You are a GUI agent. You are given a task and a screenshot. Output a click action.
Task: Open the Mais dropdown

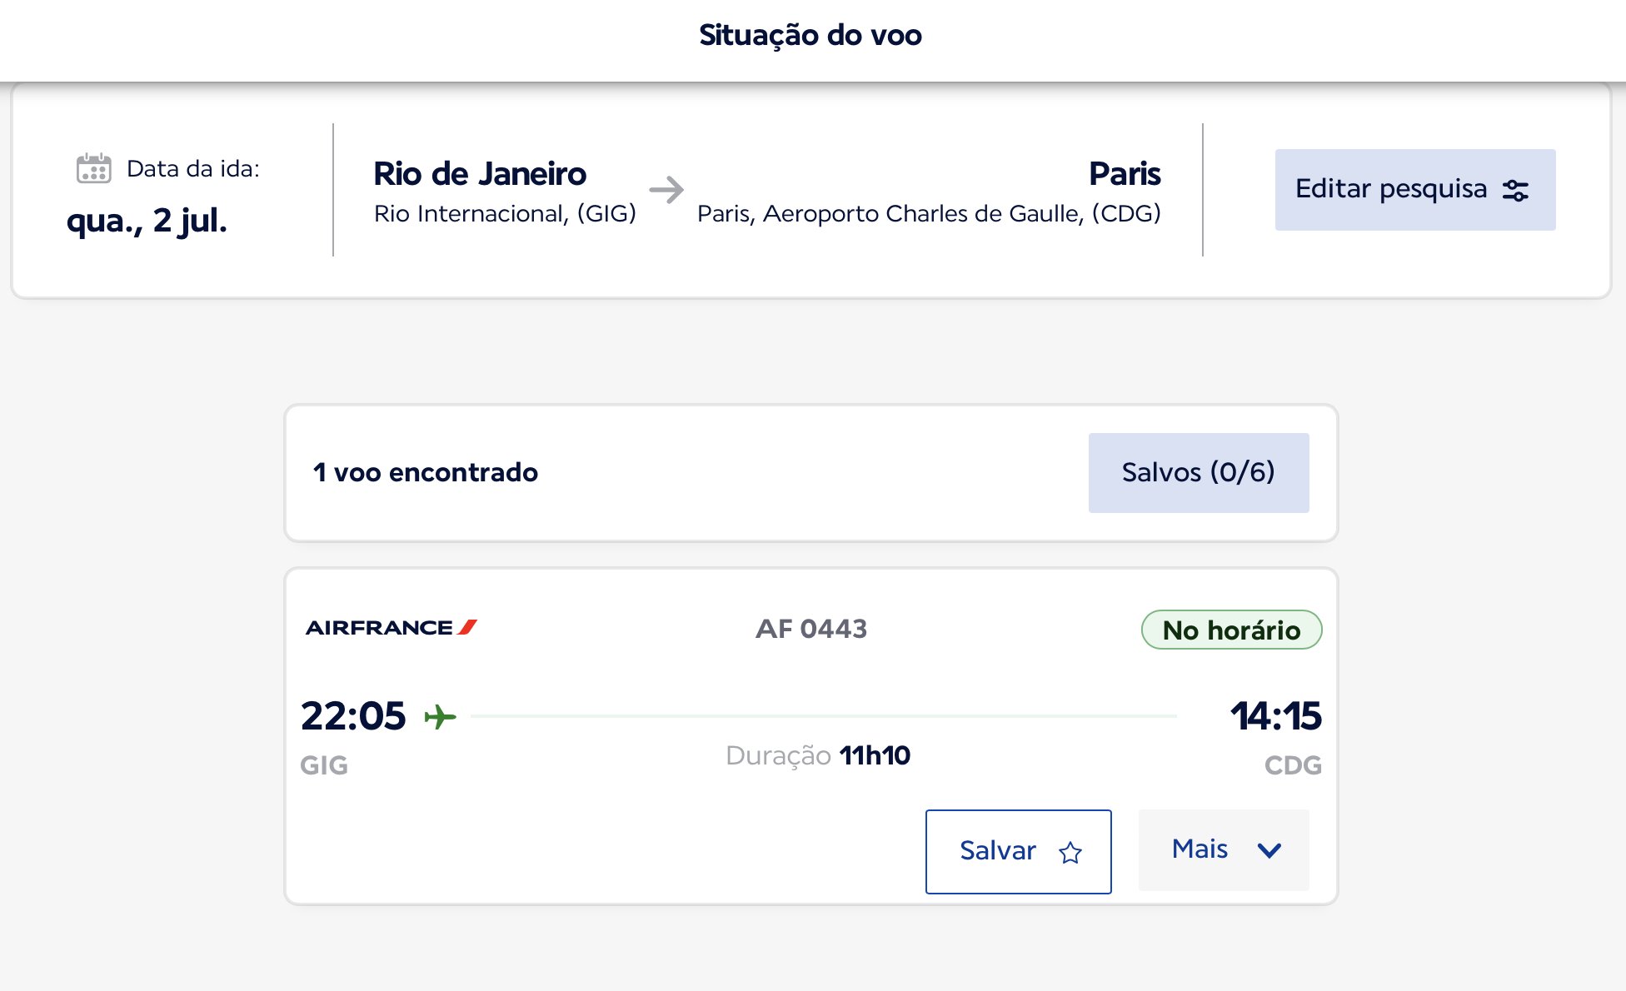(1224, 849)
